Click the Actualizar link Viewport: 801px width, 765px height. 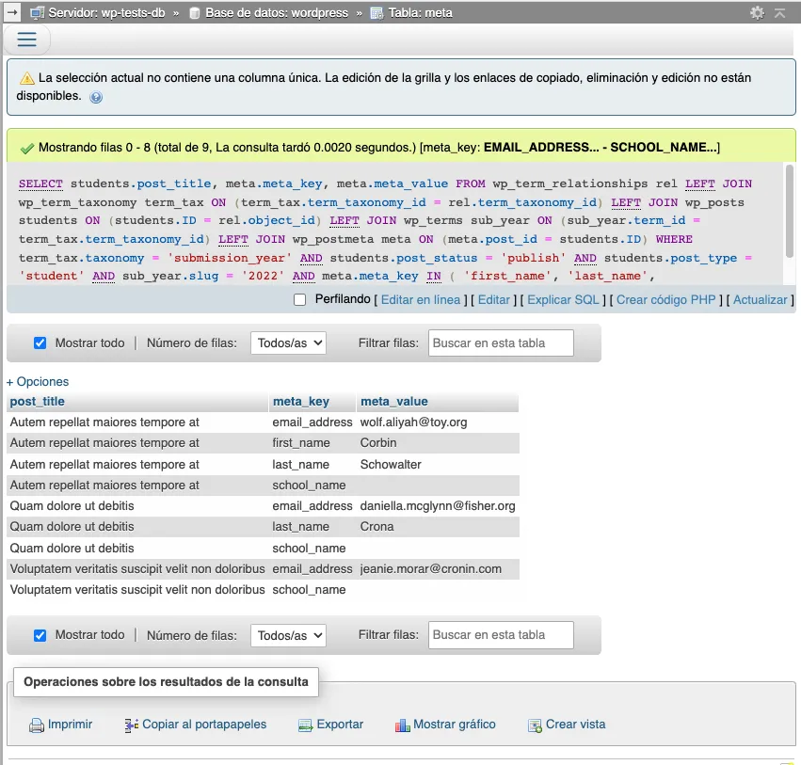761,300
